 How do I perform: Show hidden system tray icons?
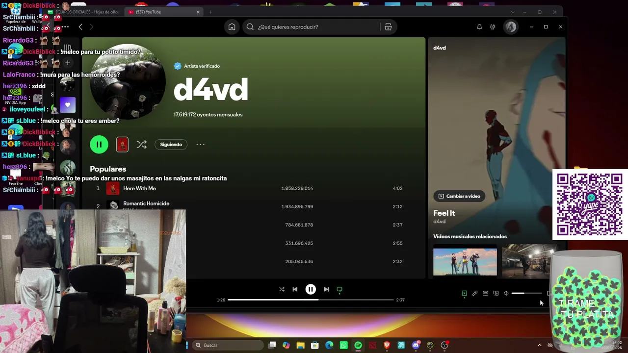coord(539,345)
